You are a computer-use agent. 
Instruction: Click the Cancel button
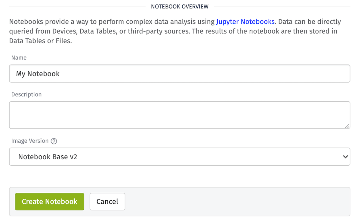107,202
